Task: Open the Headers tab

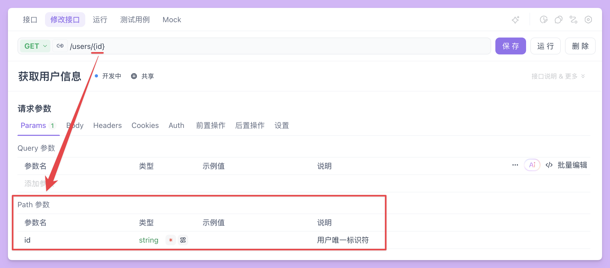Action: 107,125
